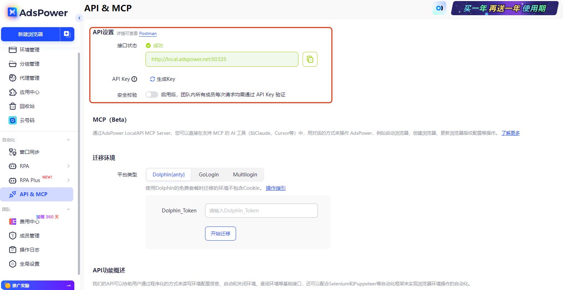Click the 新建浏览器 button
This screenshot has width=563, height=290.
(x=30, y=34)
